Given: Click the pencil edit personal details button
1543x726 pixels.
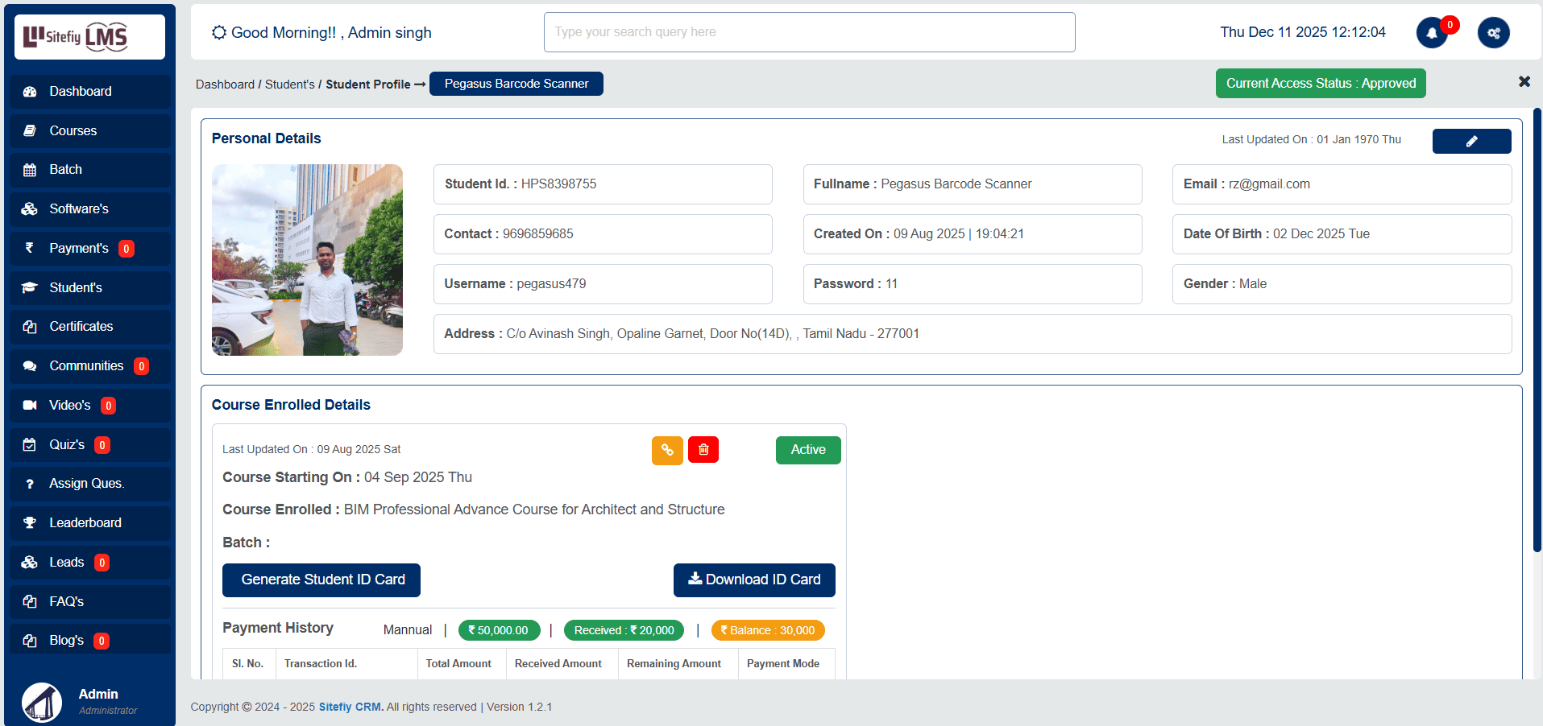Looking at the screenshot, I should (1471, 141).
